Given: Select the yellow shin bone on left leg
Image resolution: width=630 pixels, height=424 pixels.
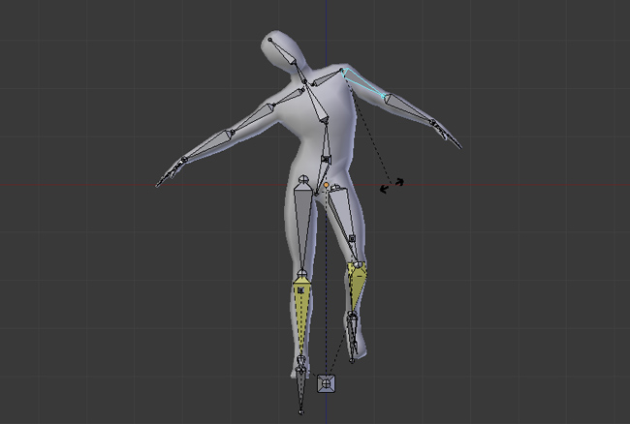Looking at the screenshot, I should pyautogui.click(x=301, y=315).
